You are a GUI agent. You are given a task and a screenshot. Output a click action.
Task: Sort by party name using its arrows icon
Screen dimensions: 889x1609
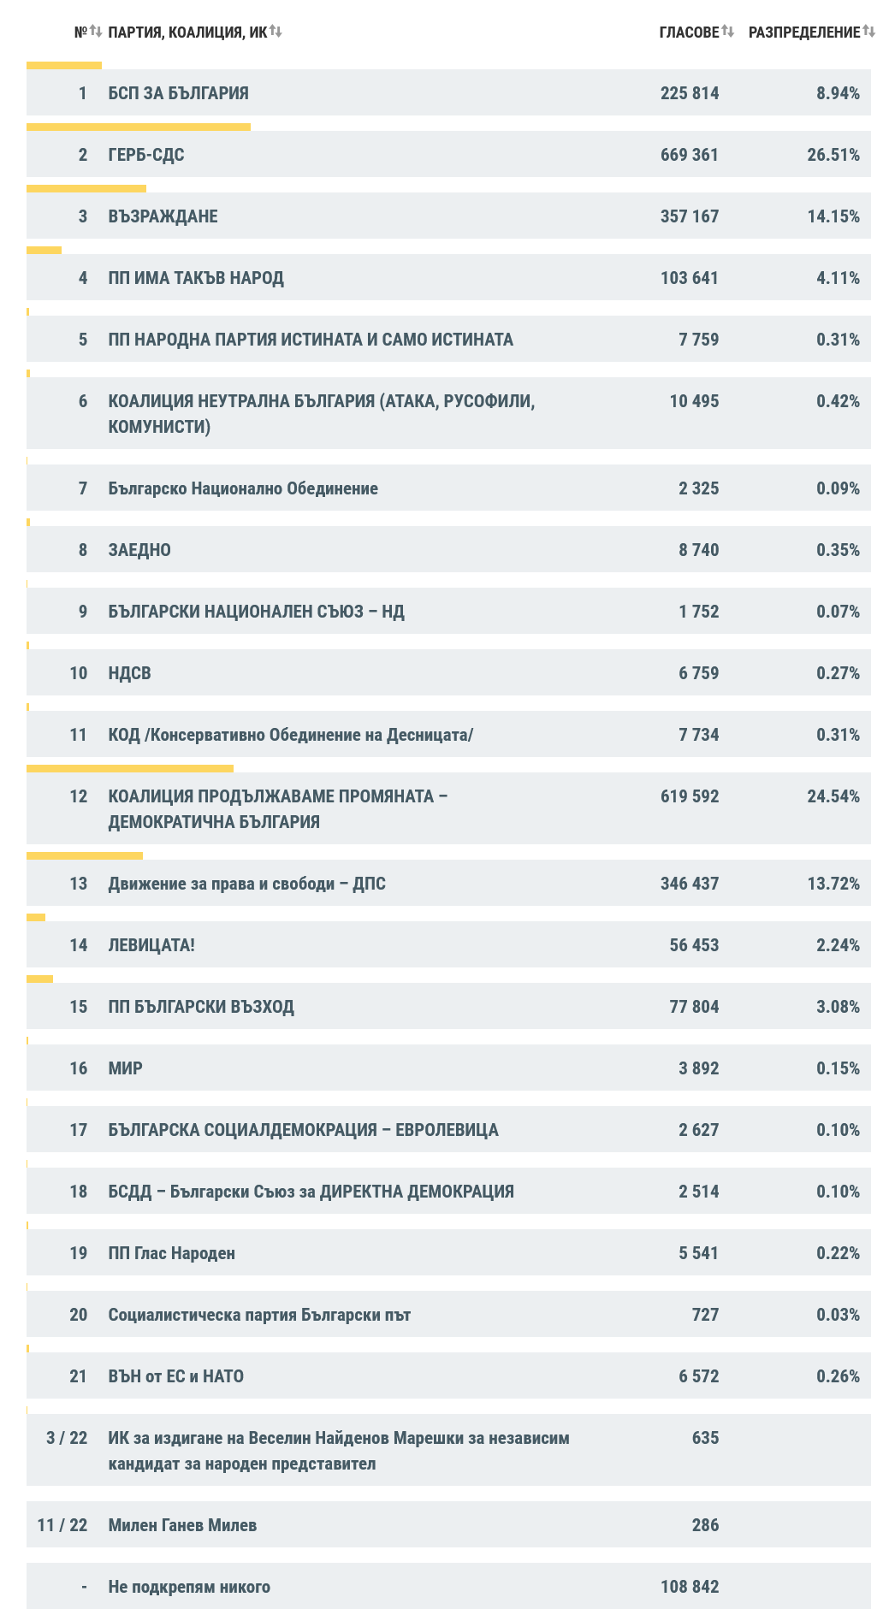[x=276, y=32]
